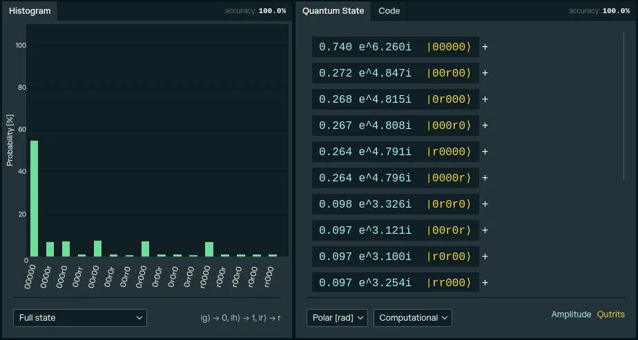Click the tallest histogram bar for 00000
The width and height of the screenshot is (638, 340).
click(x=34, y=199)
